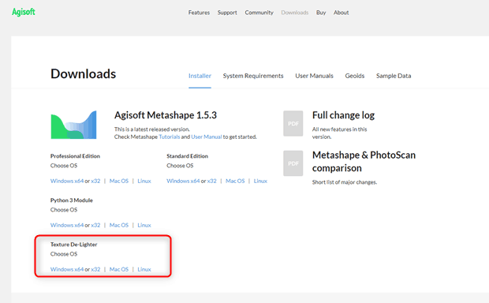Open the Metashape Tutorials link

[170, 137]
